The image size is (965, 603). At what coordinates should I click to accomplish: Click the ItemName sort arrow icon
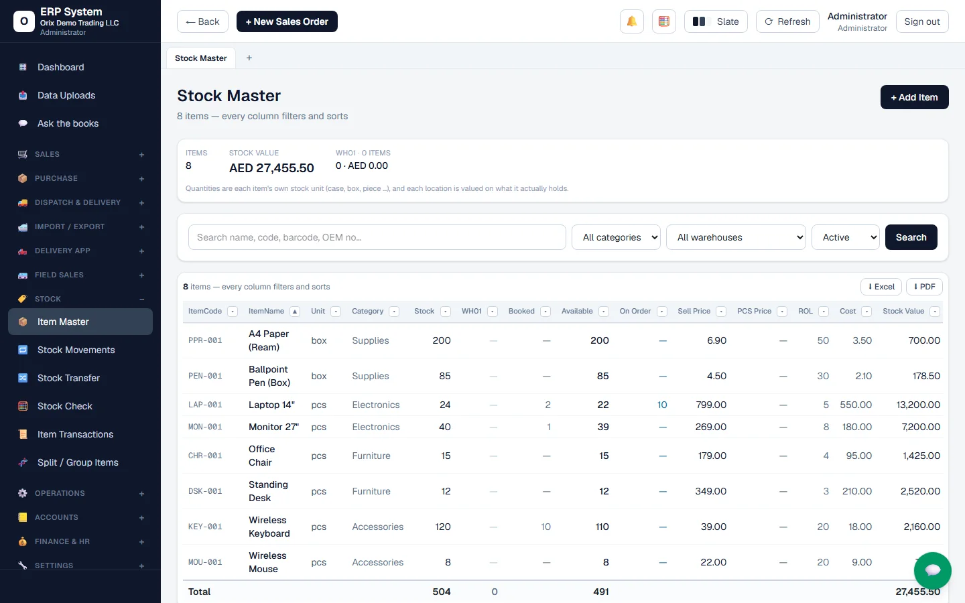[295, 312]
